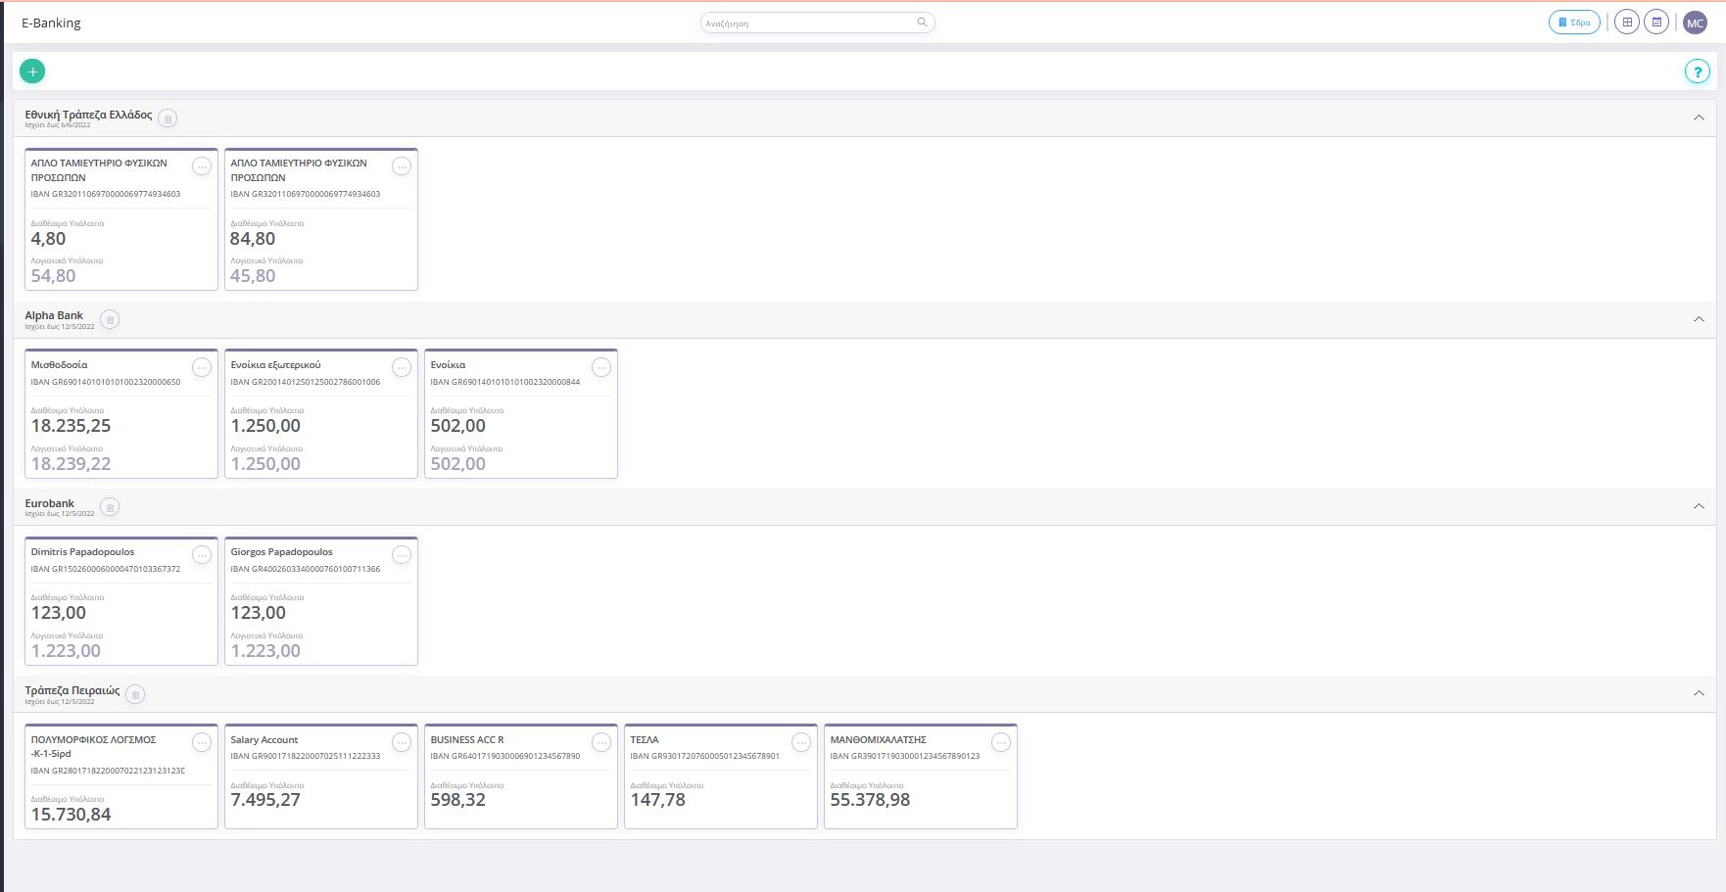This screenshot has width=1726, height=892.
Task: Click the ΤΕΣΛΑ account name
Action: tap(645, 740)
